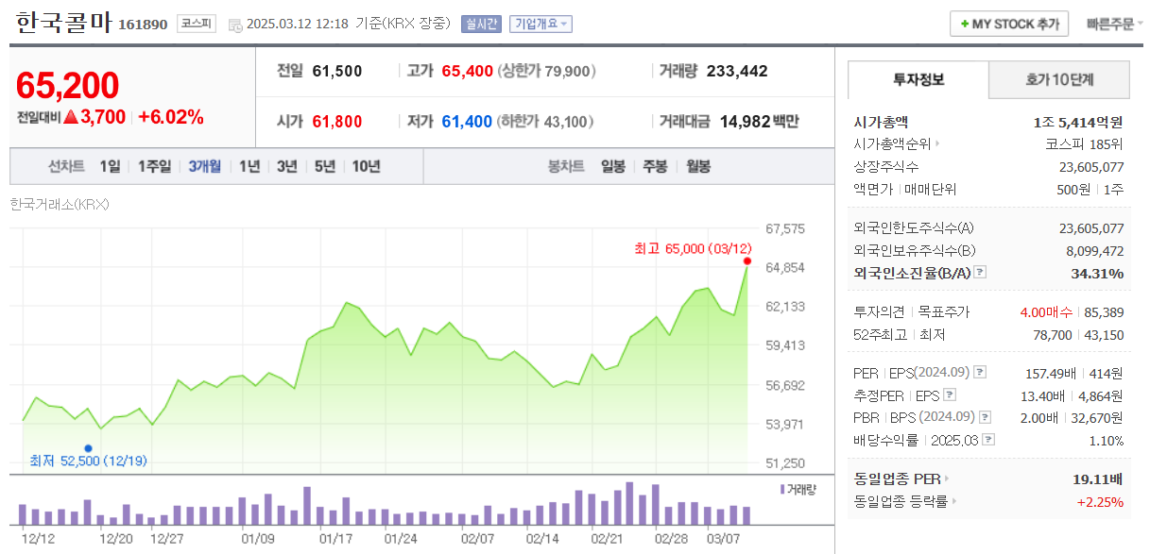Click the +6.02% change value

[x=171, y=117]
